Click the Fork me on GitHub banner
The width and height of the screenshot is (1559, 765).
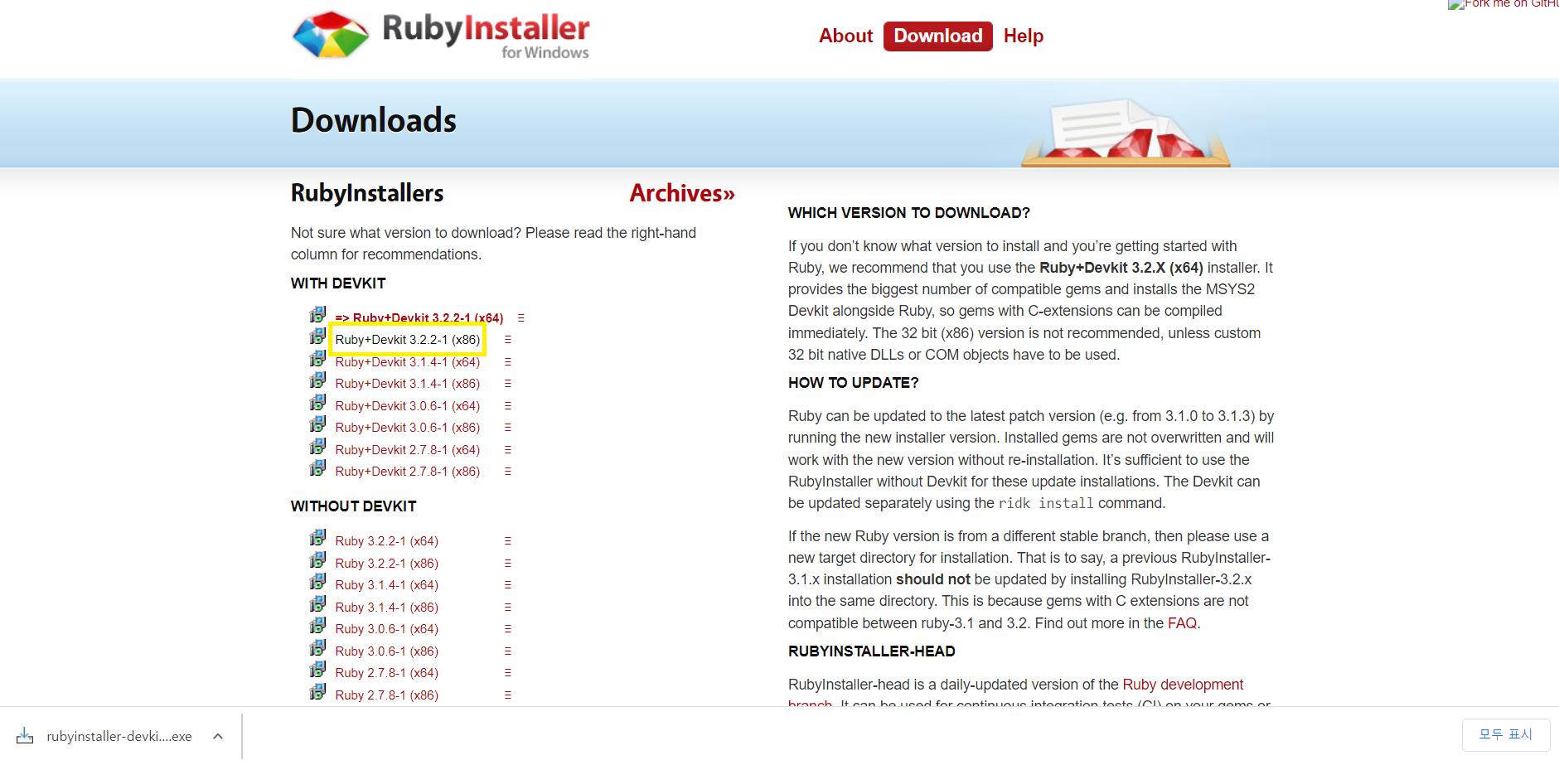(x=1503, y=5)
